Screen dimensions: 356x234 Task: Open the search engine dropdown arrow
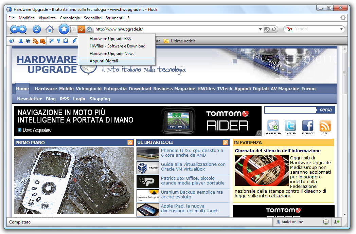tap(341, 29)
